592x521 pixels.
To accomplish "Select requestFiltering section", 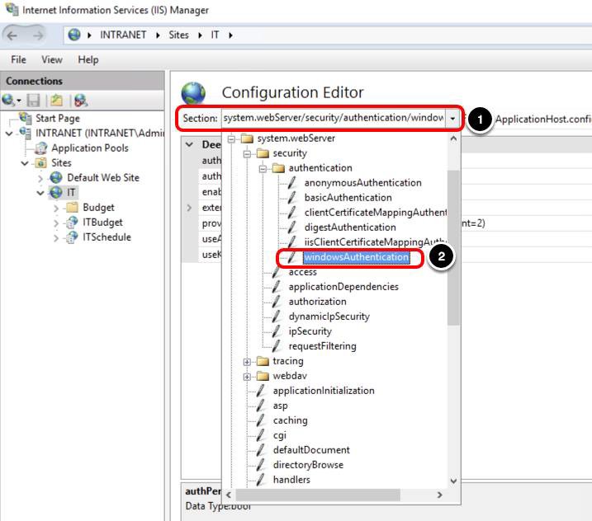I will point(323,346).
